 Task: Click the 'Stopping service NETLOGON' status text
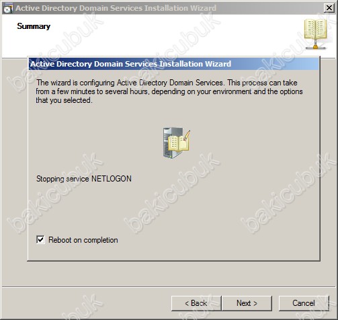point(84,179)
